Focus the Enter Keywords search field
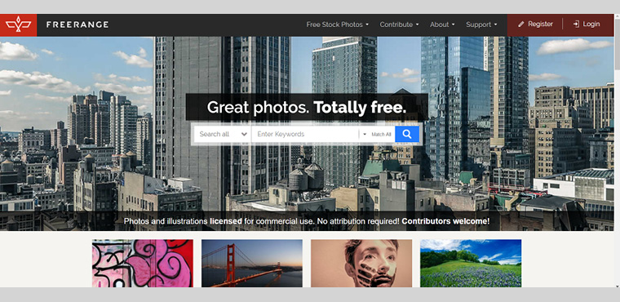 [305, 134]
